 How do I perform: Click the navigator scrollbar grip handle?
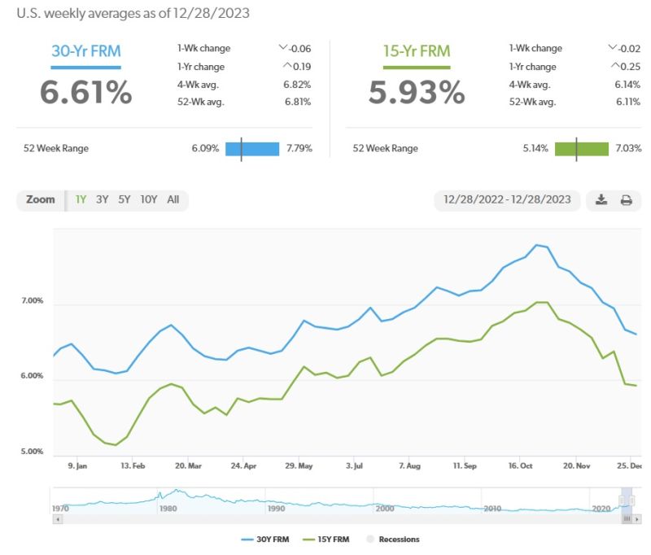[x=627, y=518]
